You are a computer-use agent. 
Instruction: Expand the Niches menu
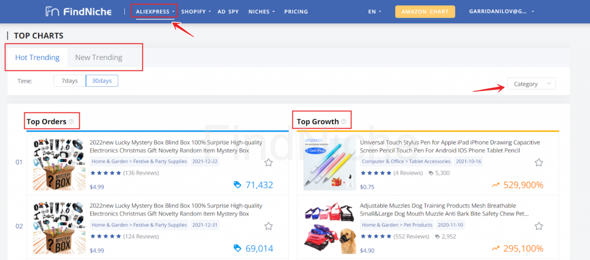click(262, 12)
